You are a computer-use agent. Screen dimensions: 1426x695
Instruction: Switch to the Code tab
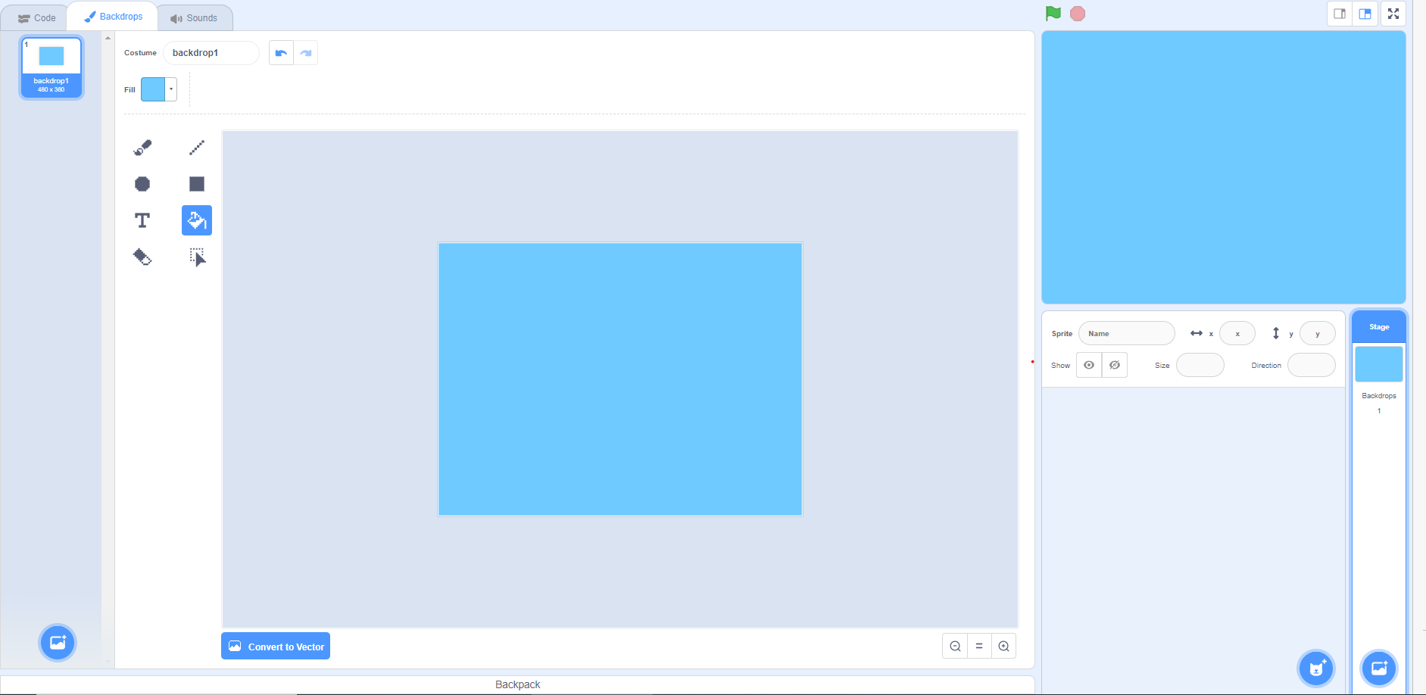click(36, 17)
